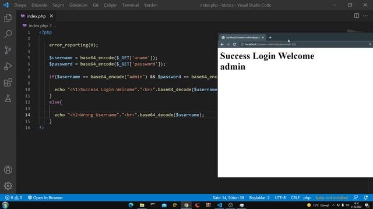The height and width of the screenshot is (209, 373).
Task: Open the Çalıştır menu
Action: click(110, 5)
